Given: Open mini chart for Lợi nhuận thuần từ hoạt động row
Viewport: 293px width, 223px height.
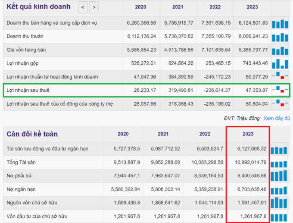Looking at the screenshot, I should pyautogui.click(x=280, y=76).
